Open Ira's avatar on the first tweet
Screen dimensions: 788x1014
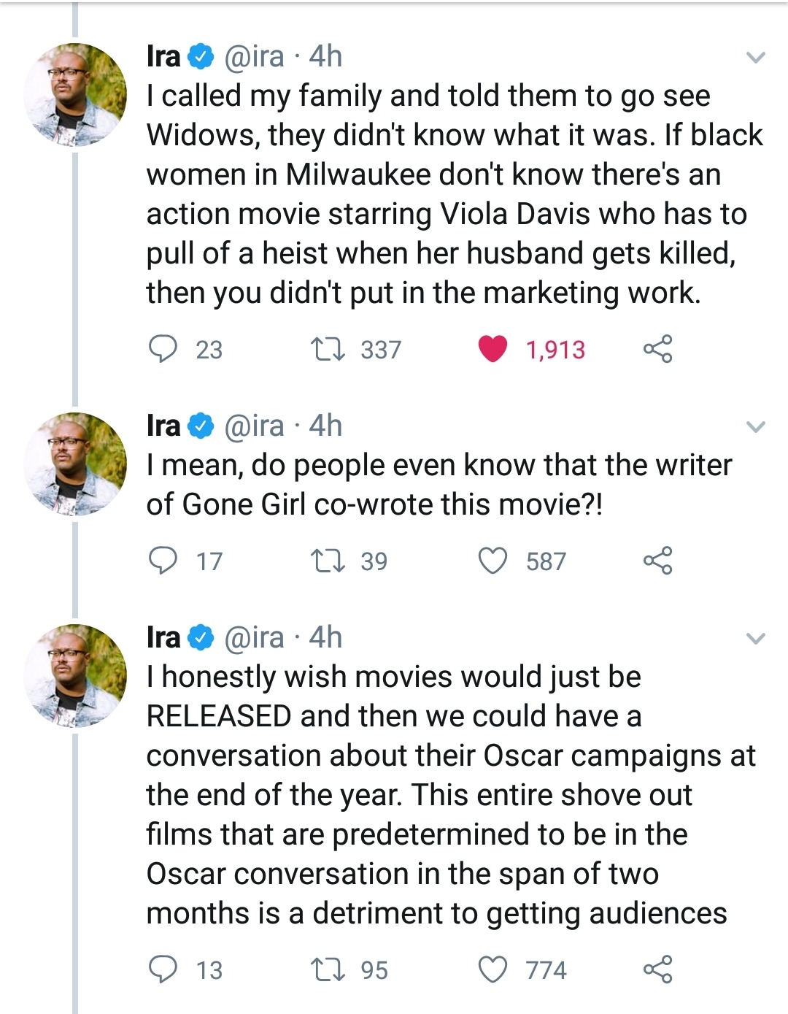75,95
